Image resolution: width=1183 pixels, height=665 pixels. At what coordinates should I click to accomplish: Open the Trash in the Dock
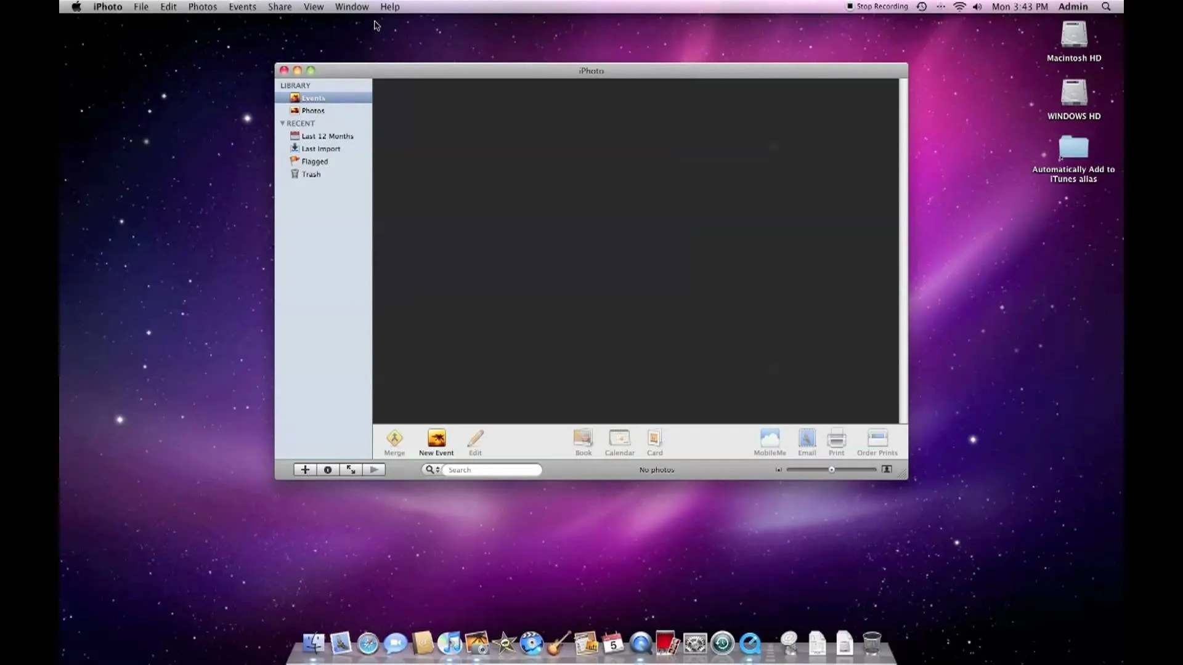[872, 643]
